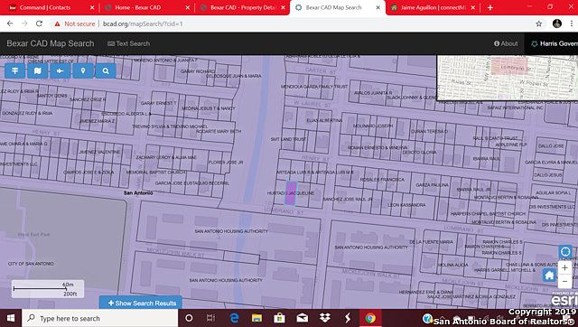Screen dimensions: 578x327
Task: Launch Microsoft Edge from the taskbar
Action: (234, 318)
